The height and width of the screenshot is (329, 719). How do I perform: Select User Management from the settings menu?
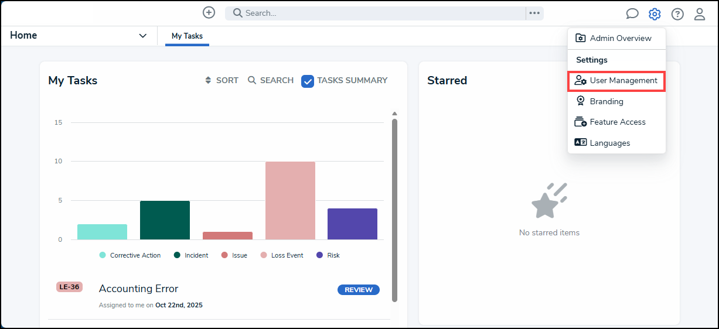point(616,81)
